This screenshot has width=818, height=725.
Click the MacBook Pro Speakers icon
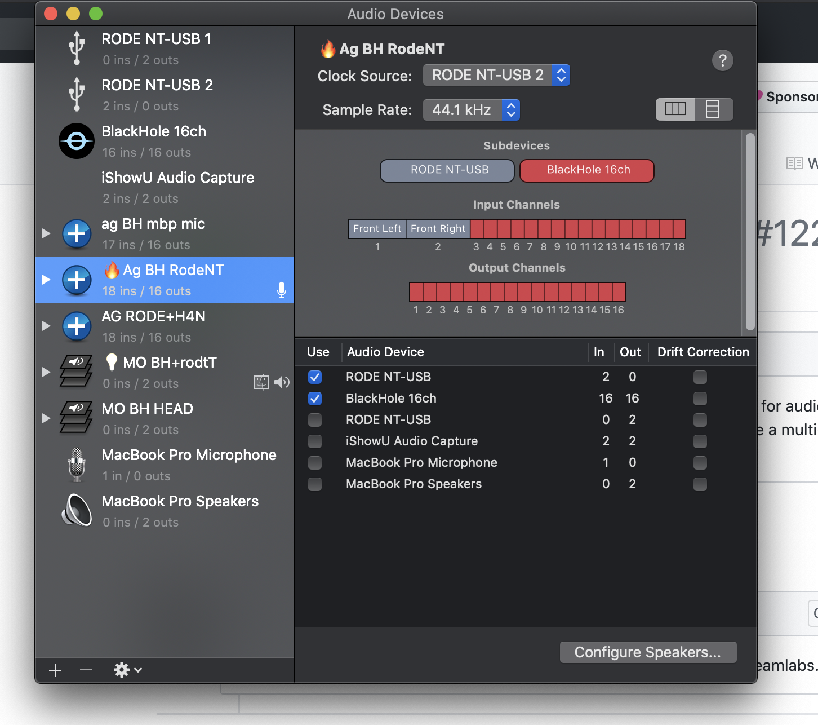[77, 510]
